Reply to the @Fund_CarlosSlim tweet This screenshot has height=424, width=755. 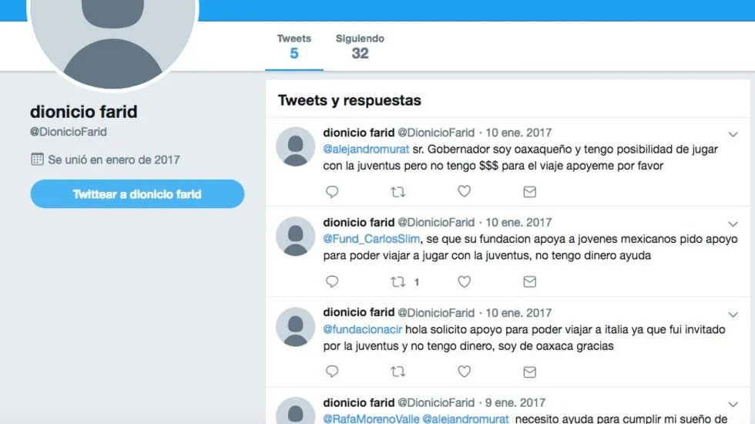click(x=332, y=281)
